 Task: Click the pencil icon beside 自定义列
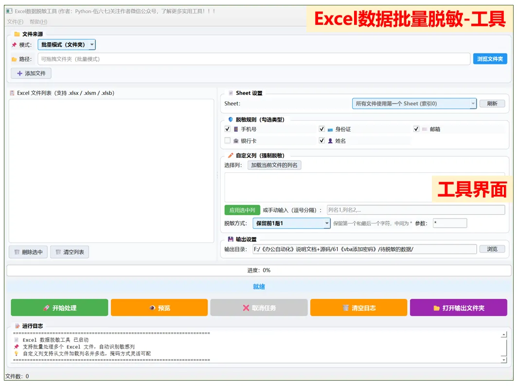(x=231, y=155)
